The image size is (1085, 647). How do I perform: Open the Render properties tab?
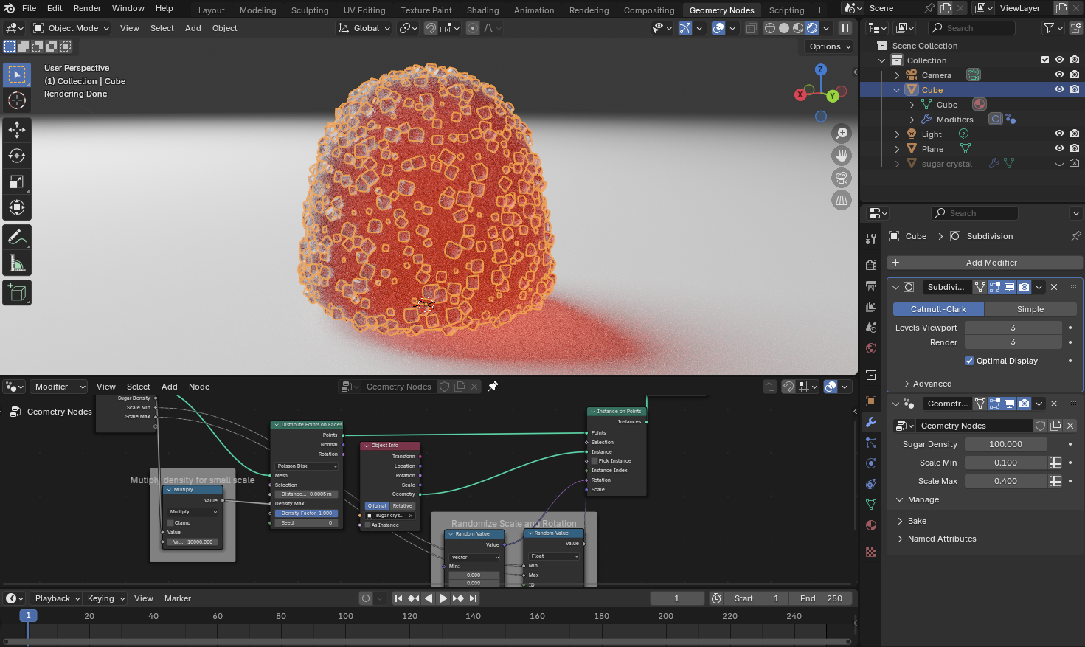coord(871,265)
